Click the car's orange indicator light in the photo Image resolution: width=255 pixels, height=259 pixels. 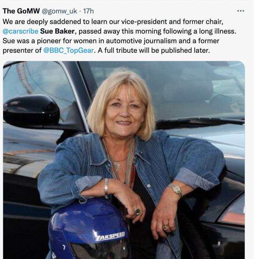click(233, 218)
